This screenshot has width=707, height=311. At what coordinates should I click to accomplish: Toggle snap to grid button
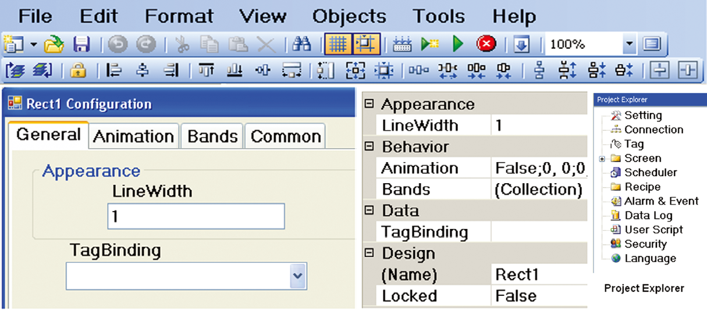point(366,44)
